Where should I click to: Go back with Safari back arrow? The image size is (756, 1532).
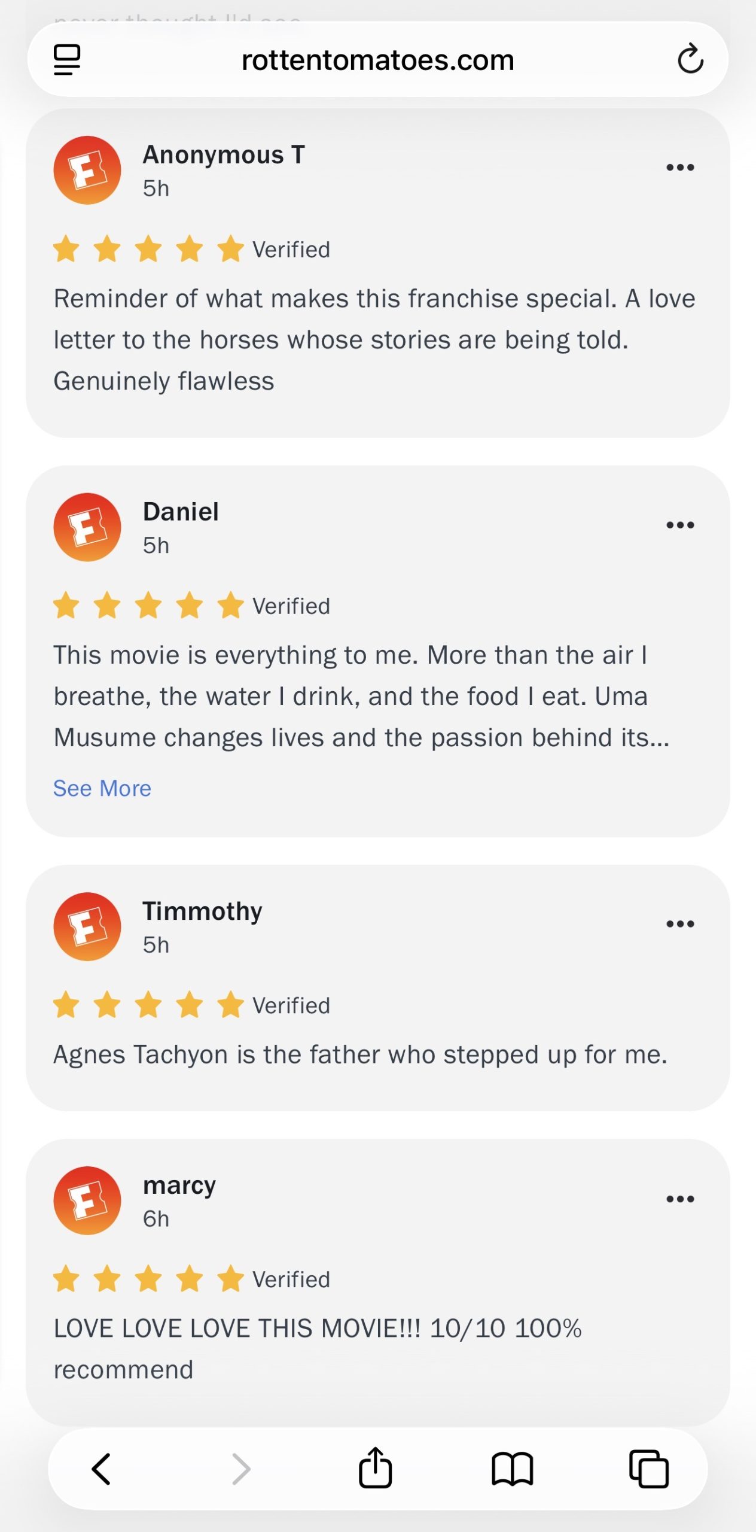click(x=101, y=1469)
